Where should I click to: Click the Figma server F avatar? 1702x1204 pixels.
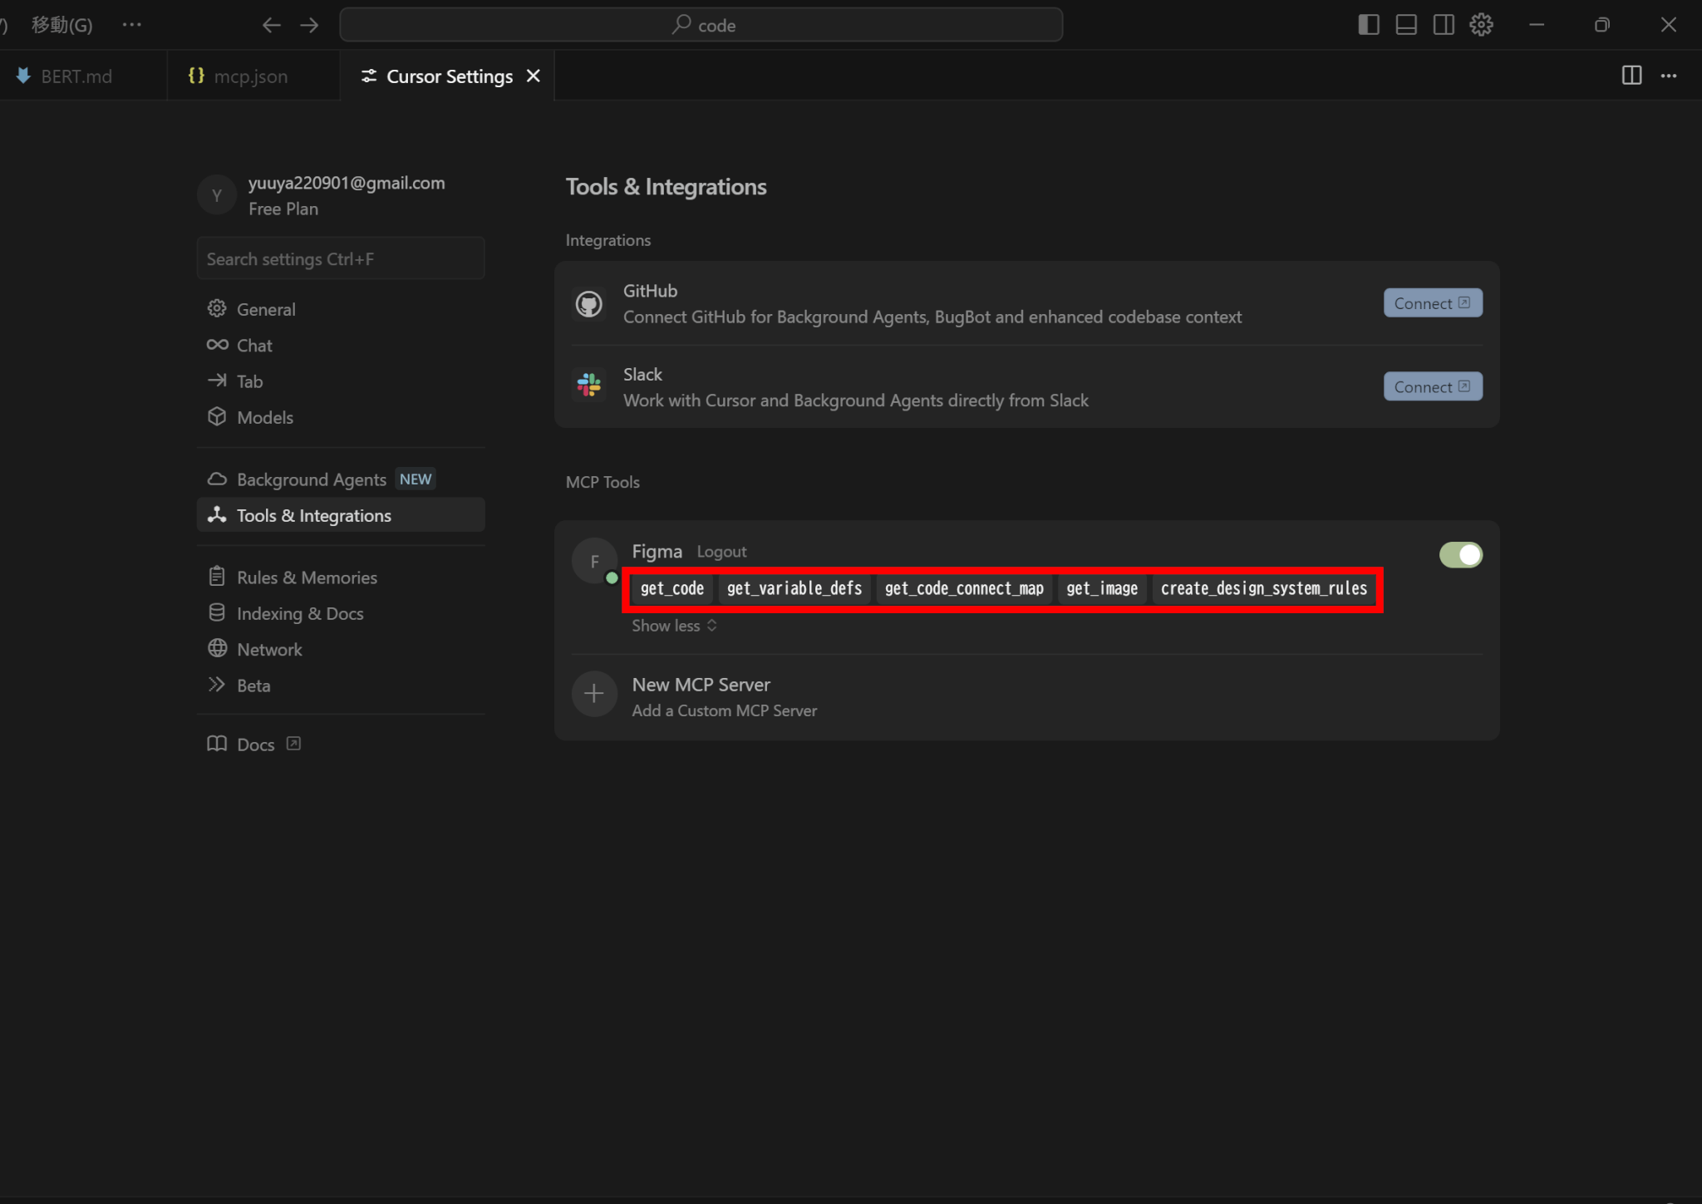(x=594, y=561)
